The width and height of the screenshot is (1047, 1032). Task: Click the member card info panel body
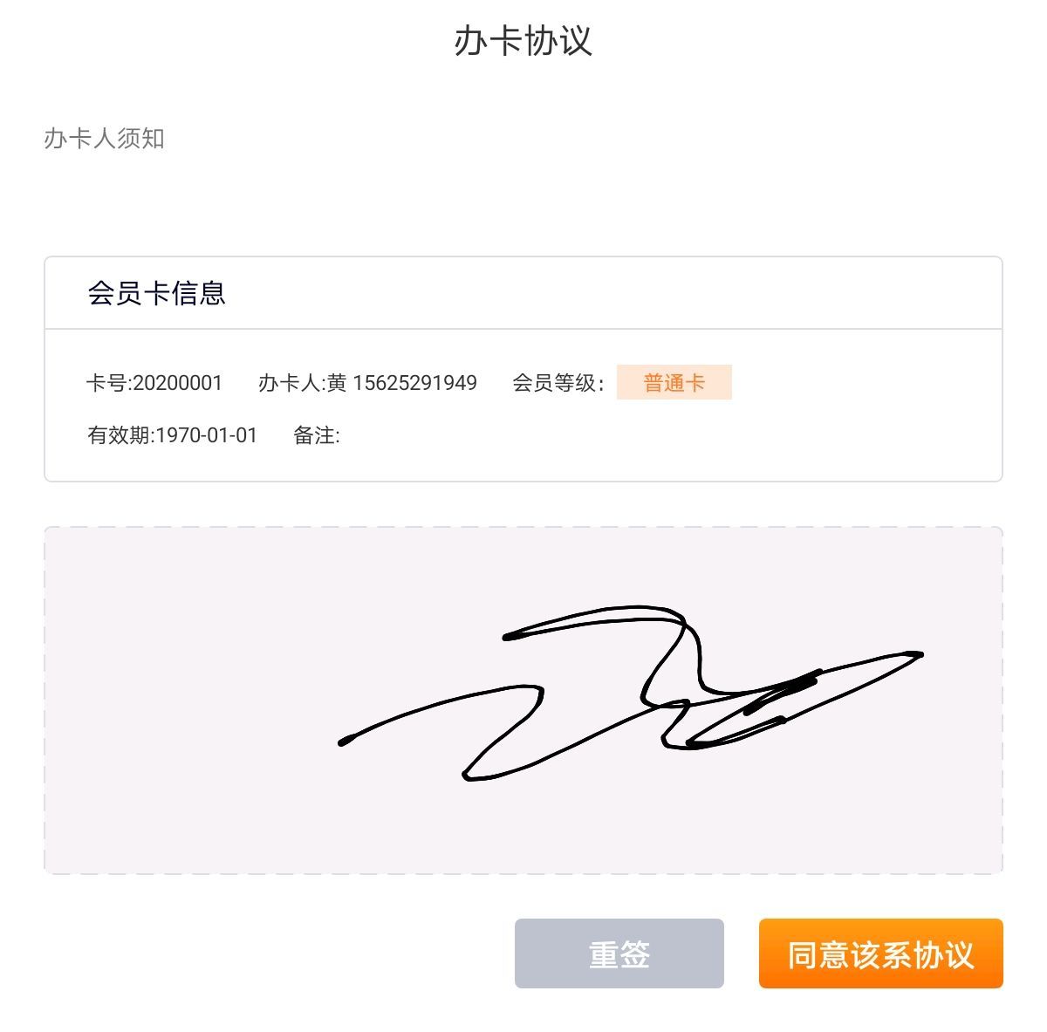[x=523, y=406]
